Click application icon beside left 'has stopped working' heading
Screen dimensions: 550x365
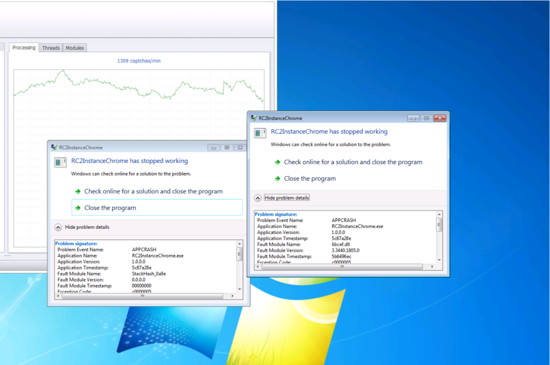pos(60,162)
